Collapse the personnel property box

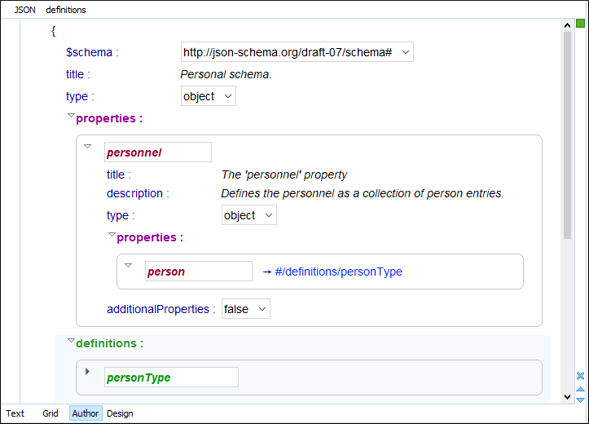[x=88, y=147]
